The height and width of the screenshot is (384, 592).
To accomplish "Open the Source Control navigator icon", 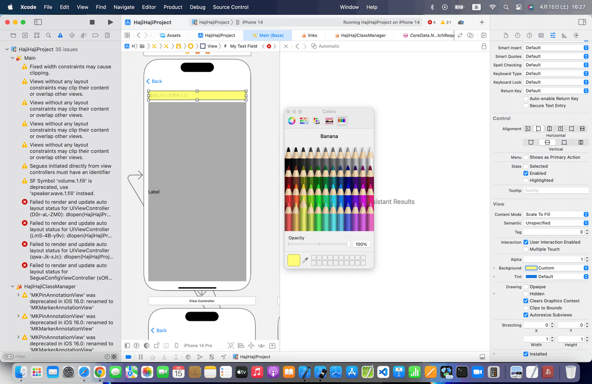I will (x=25, y=35).
